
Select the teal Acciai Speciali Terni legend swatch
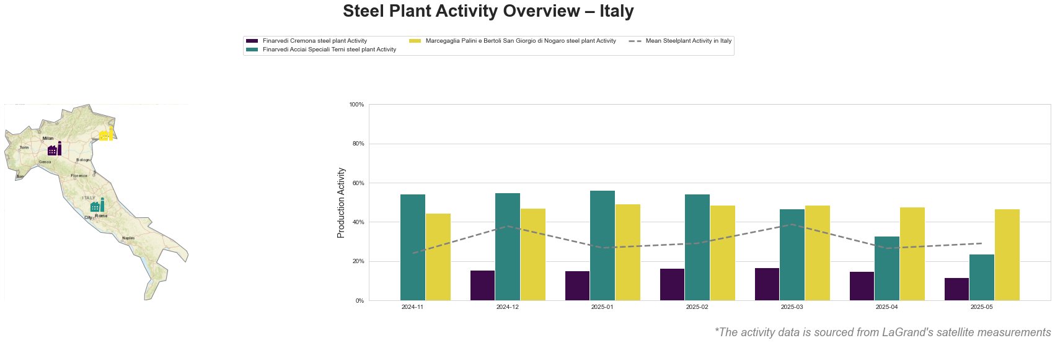[252, 50]
